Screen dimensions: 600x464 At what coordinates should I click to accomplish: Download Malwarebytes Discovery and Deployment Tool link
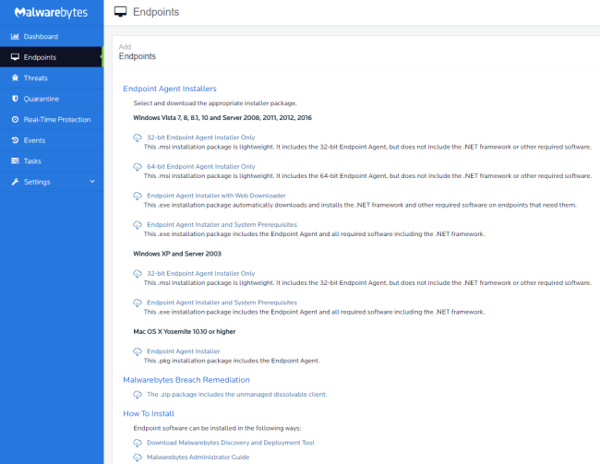pos(231,443)
